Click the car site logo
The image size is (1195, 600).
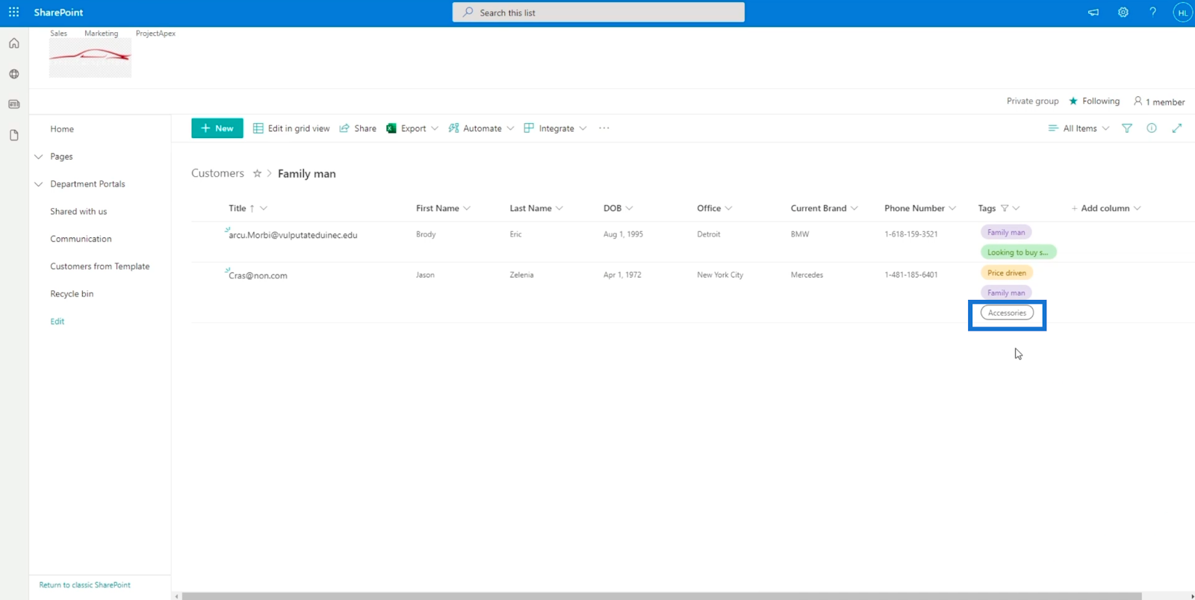click(90, 57)
